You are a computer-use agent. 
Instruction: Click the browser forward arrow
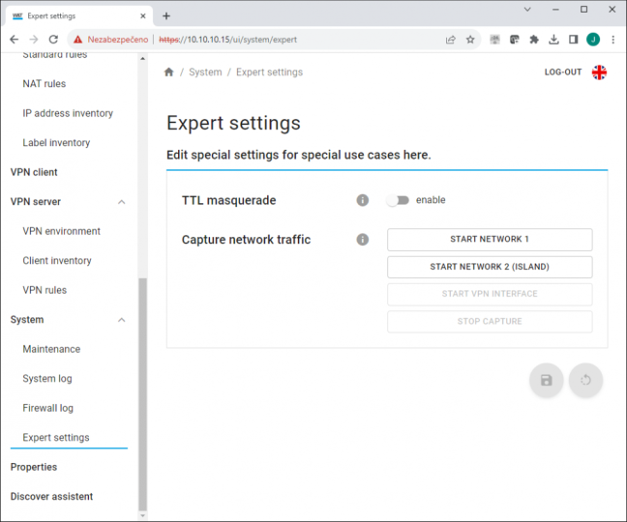tap(34, 39)
